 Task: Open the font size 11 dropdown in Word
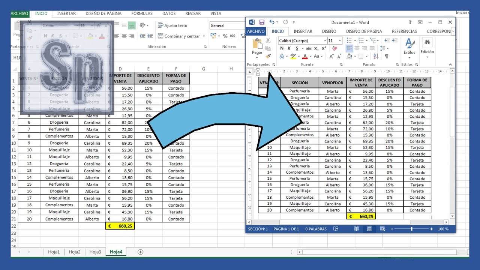[340, 40]
